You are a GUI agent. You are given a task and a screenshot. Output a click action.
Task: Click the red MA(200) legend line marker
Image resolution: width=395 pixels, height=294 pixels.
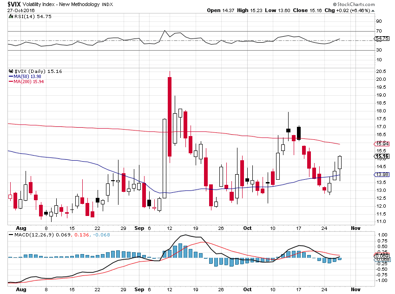tap(11, 82)
